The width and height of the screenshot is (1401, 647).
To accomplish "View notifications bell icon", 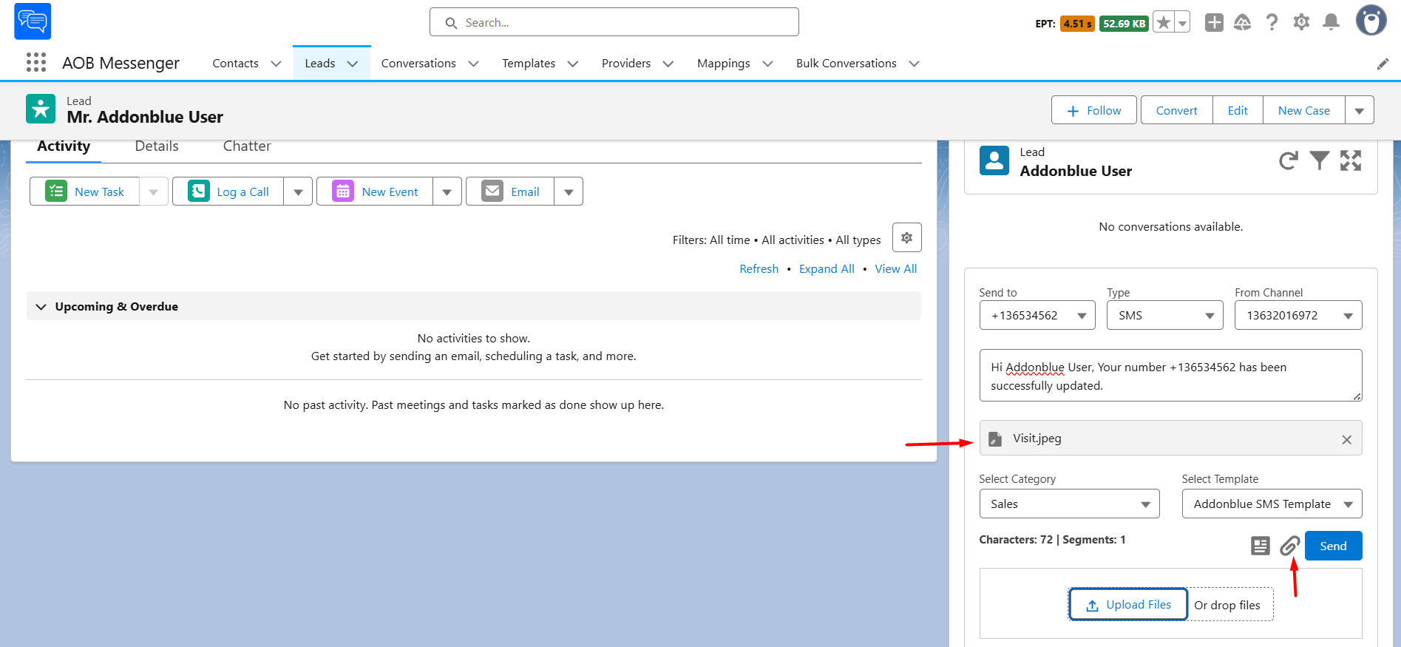I will [x=1331, y=23].
